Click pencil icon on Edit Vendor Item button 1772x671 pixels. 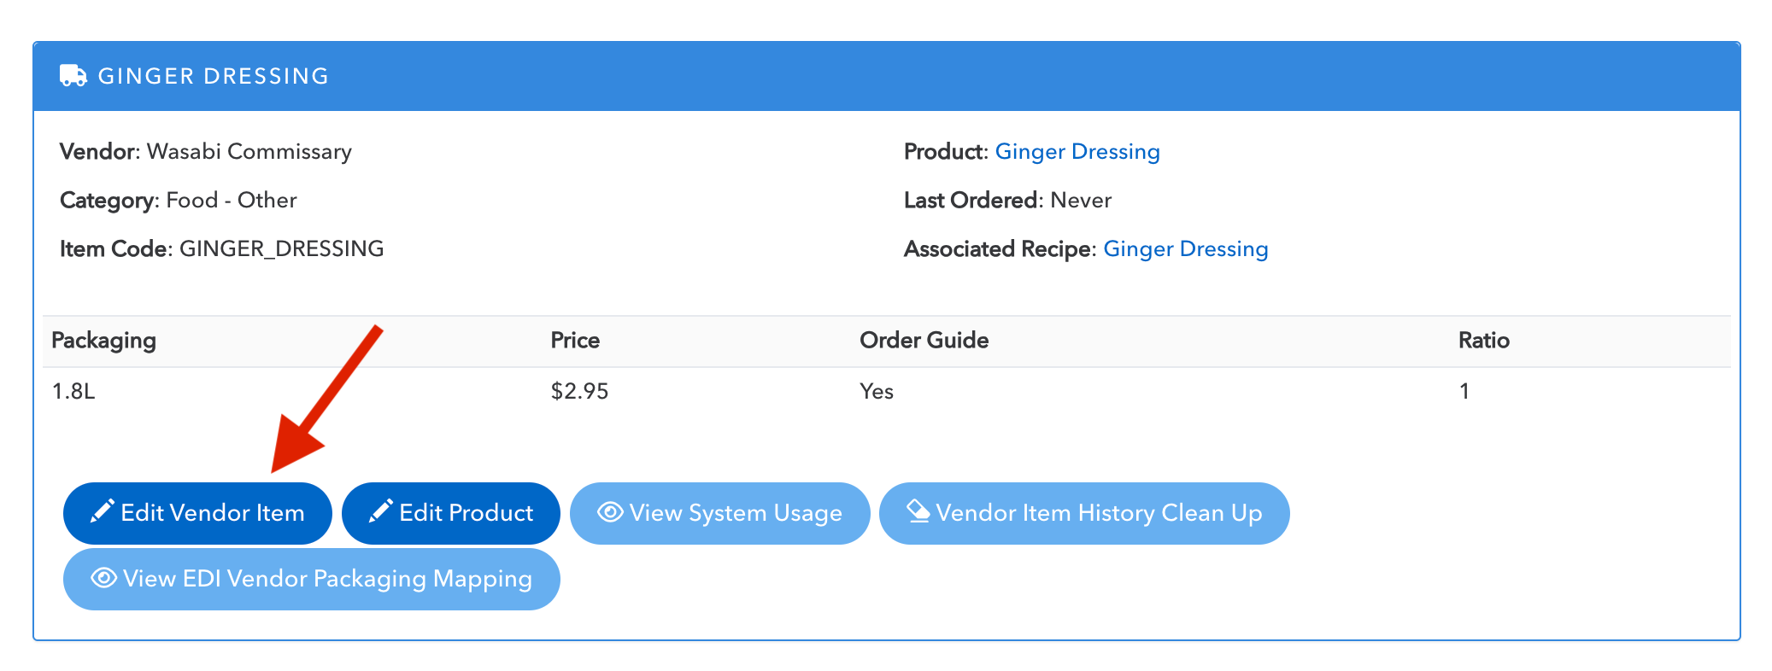point(103,511)
